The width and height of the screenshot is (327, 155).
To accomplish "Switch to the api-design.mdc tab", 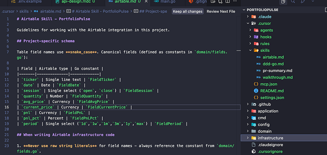I will tap(75, 2).
